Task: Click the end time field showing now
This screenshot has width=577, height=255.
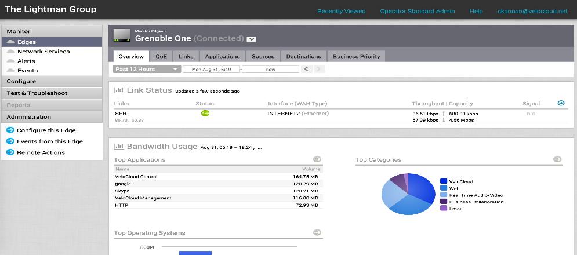Action: click(x=270, y=69)
